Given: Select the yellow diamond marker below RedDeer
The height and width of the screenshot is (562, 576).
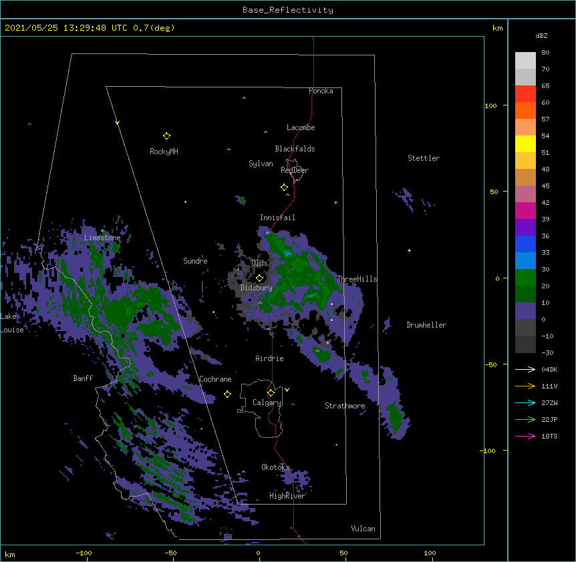Looking at the screenshot, I should 285,188.
